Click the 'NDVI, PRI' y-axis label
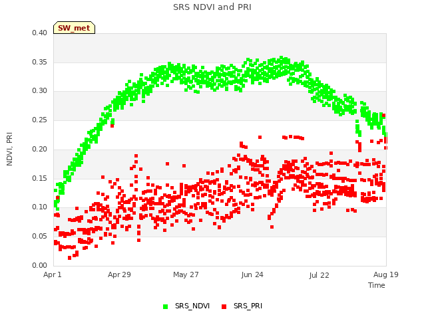Screen dimensions: 426x319 9,149
